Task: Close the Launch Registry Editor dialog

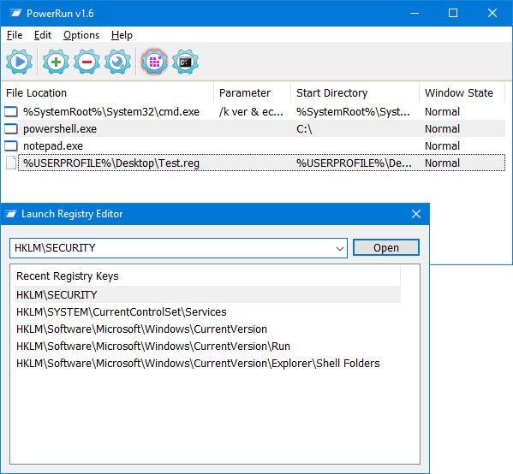Action: tap(416, 214)
